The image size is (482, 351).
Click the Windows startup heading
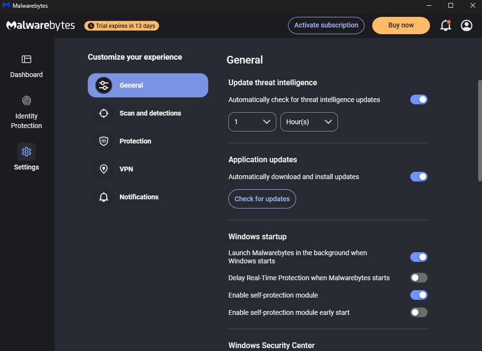coord(258,237)
